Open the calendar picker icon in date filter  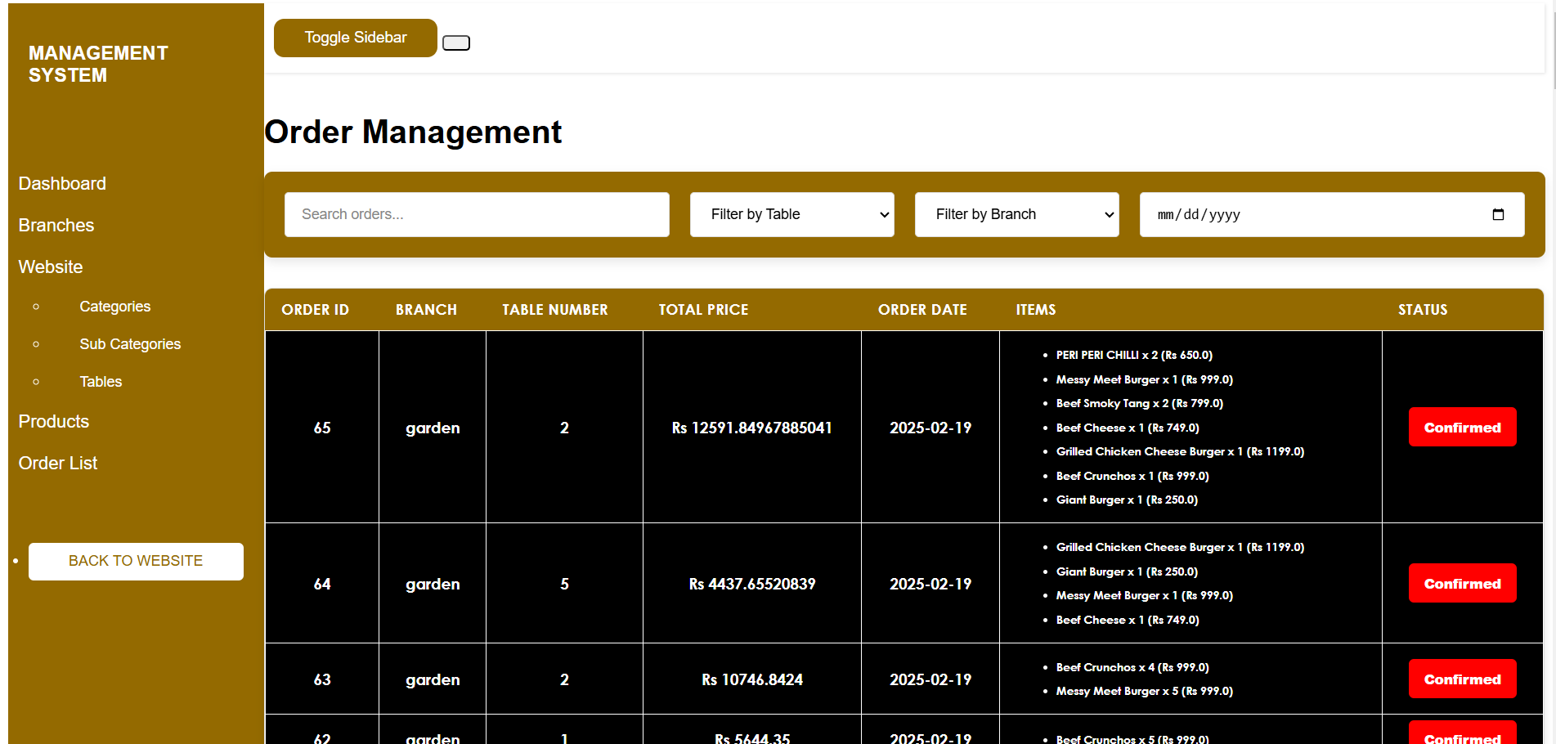coord(1497,214)
